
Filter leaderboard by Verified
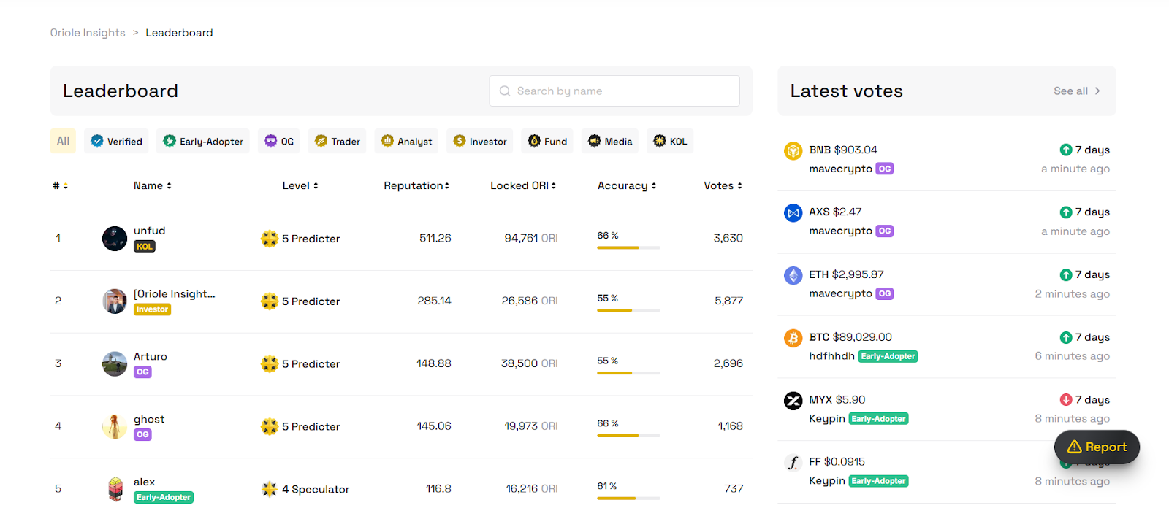(x=117, y=141)
